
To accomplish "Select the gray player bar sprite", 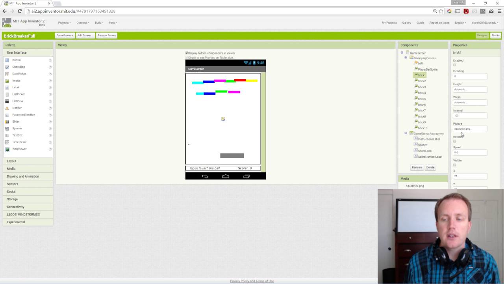I will point(232,155).
